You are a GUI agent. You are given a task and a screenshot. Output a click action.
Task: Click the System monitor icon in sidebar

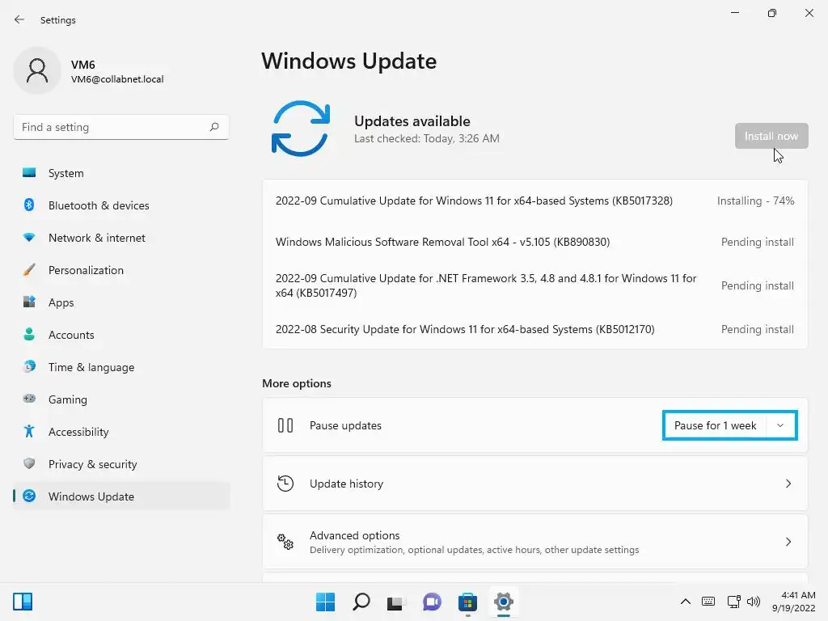click(x=29, y=173)
